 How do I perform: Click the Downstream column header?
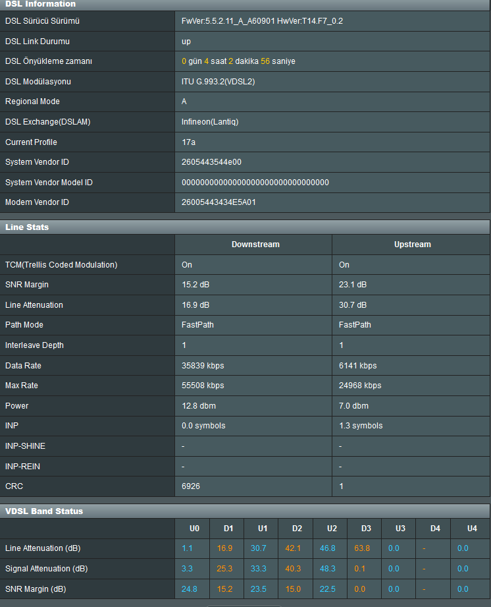(x=255, y=245)
